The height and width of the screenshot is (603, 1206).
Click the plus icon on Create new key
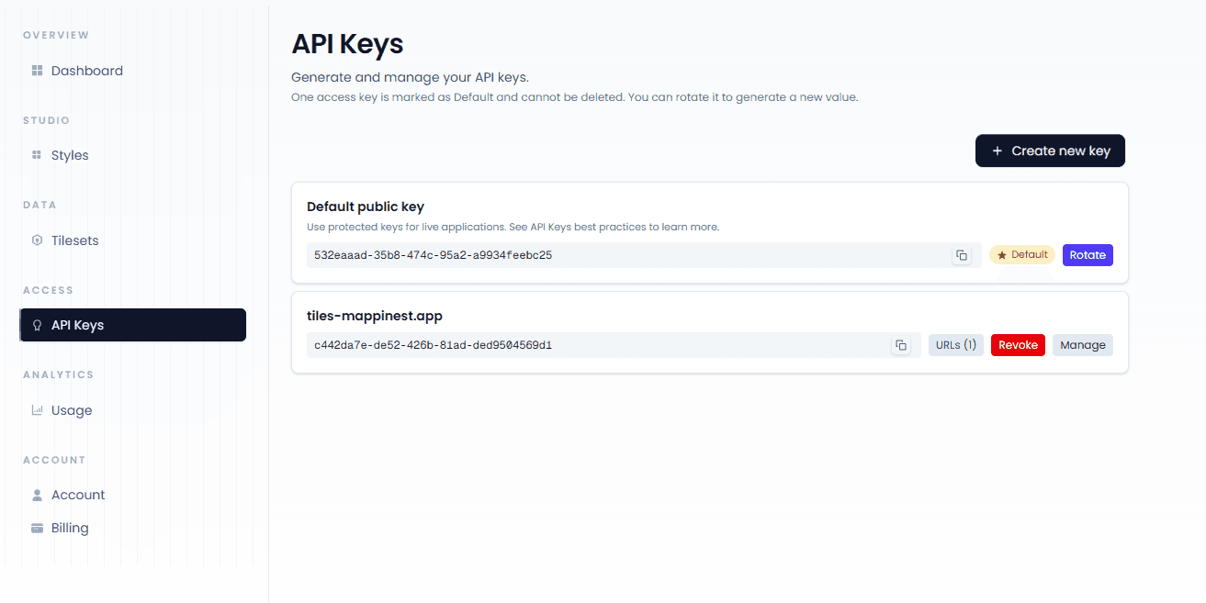coord(997,151)
